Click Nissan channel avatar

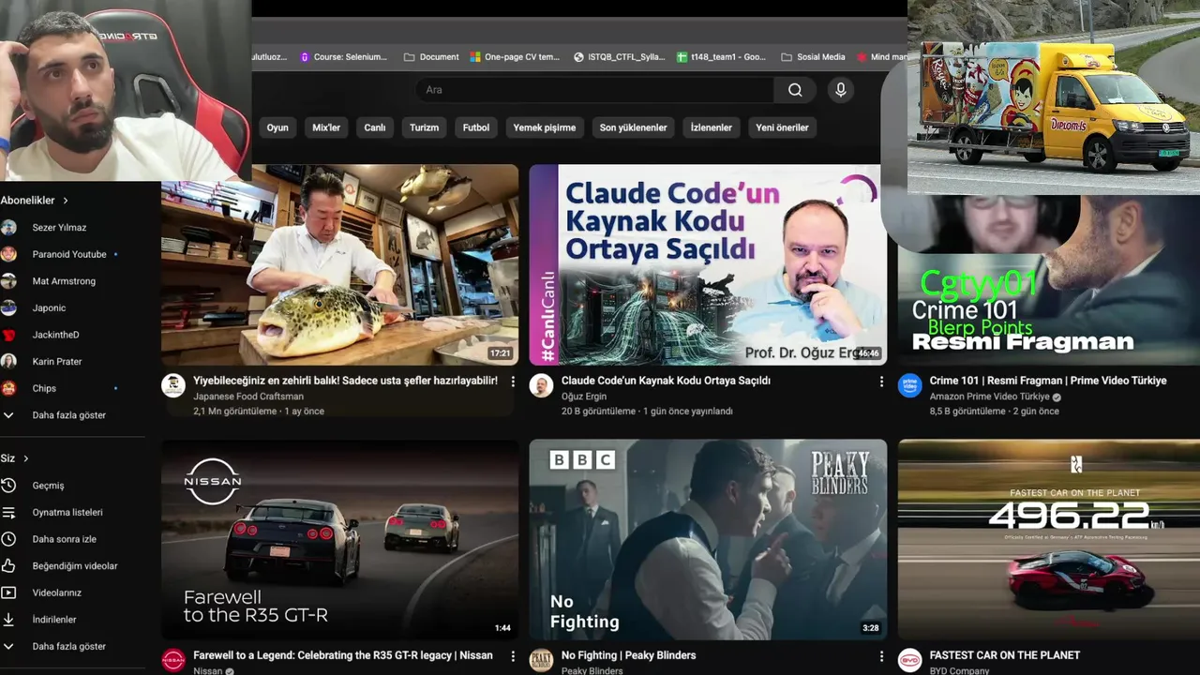173,660
